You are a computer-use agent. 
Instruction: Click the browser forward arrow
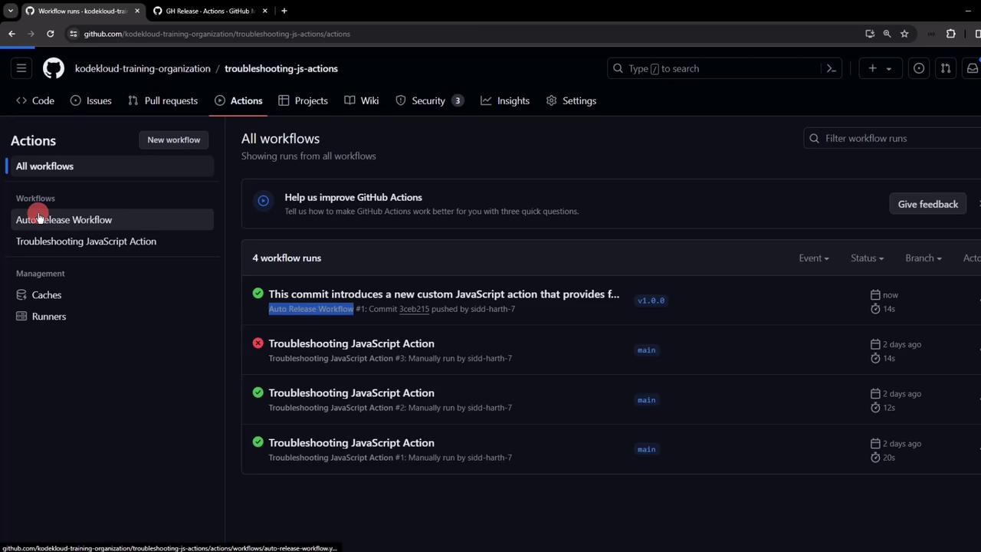click(x=31, y=34)
